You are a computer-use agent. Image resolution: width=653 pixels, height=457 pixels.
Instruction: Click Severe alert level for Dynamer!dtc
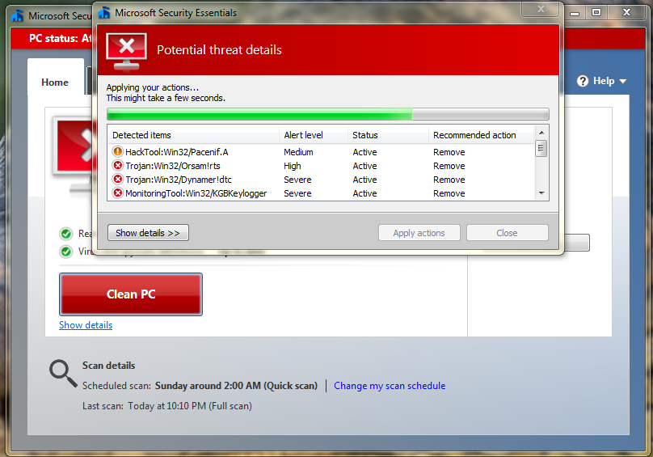tap(297, 180)
